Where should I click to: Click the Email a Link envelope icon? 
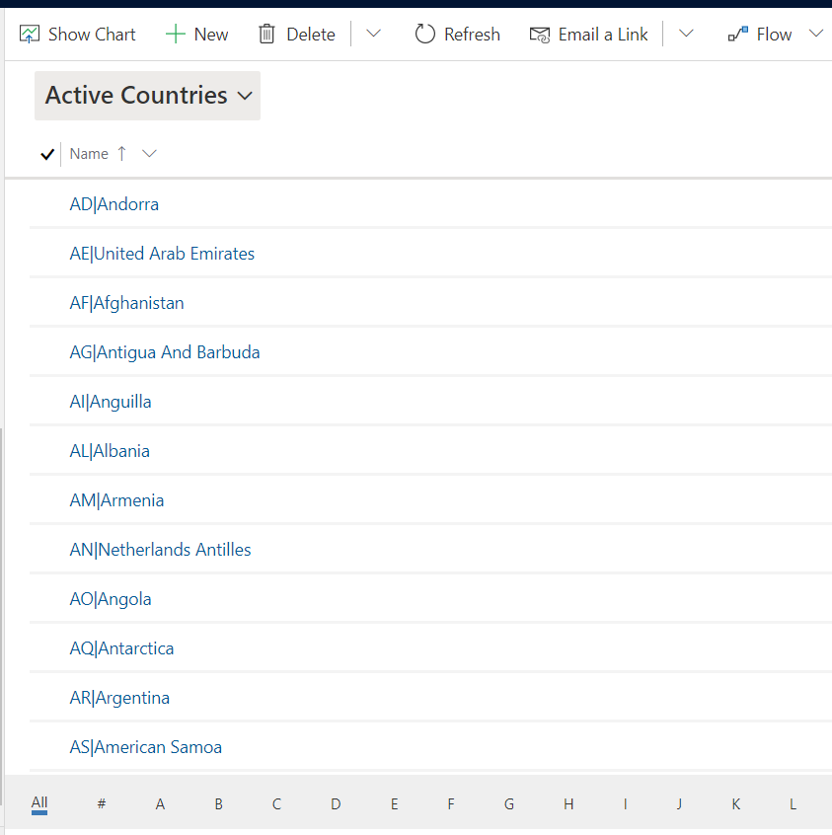pos(539,35)
